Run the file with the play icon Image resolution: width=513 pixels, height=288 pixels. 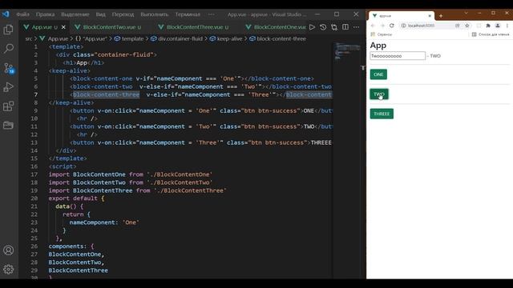coord(312,27)
